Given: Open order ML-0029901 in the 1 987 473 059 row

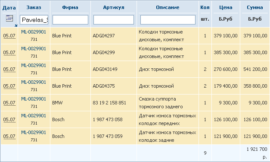Looking at the screenshot, I should [34, 132].
